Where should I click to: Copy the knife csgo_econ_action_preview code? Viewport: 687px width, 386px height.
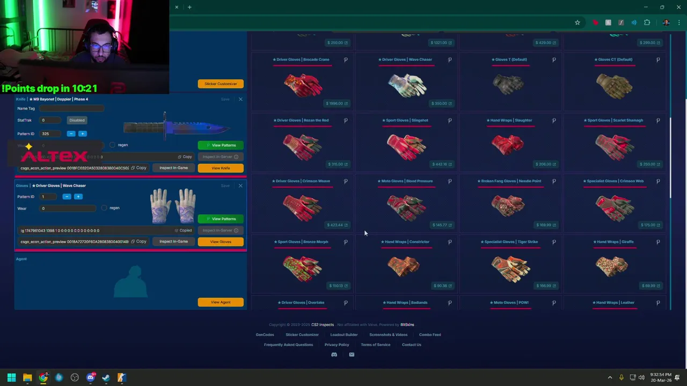[x=139, y=168]
